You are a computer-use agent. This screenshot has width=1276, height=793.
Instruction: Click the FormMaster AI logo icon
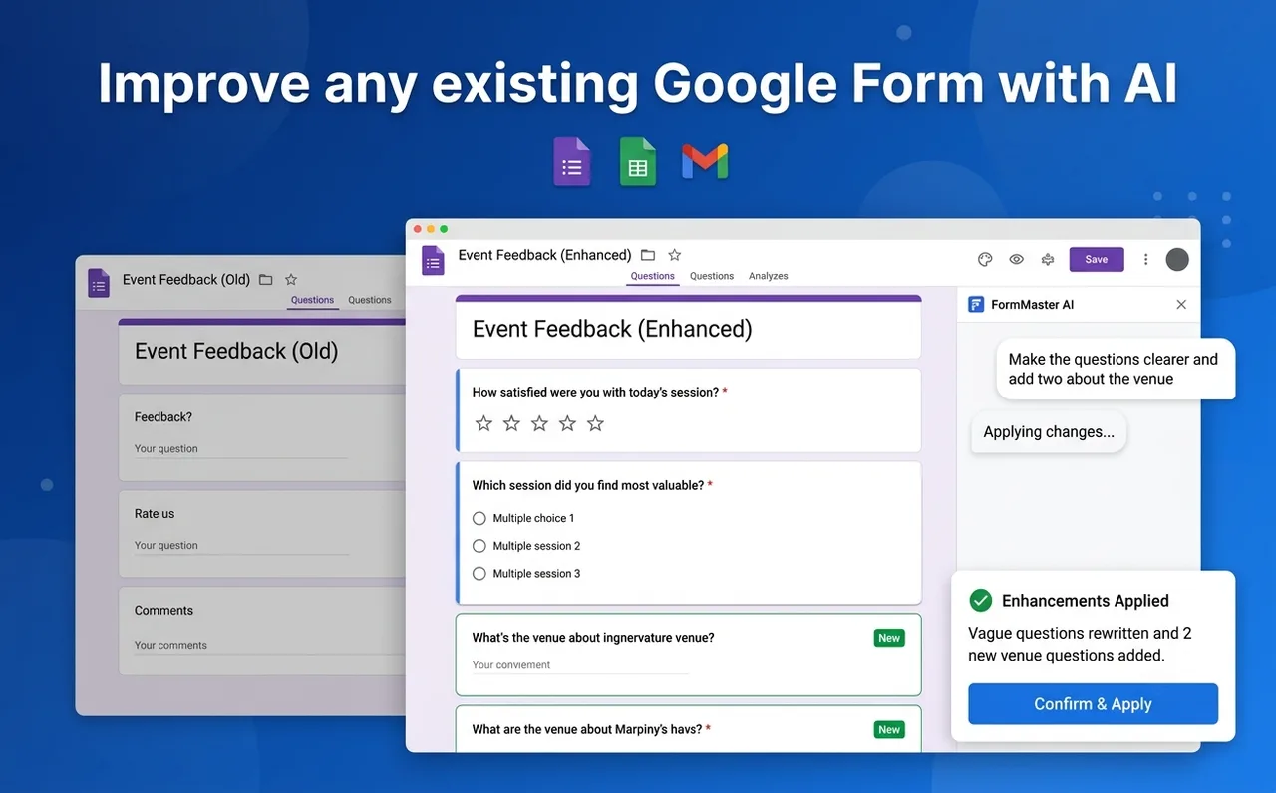(x=976, y=305)
